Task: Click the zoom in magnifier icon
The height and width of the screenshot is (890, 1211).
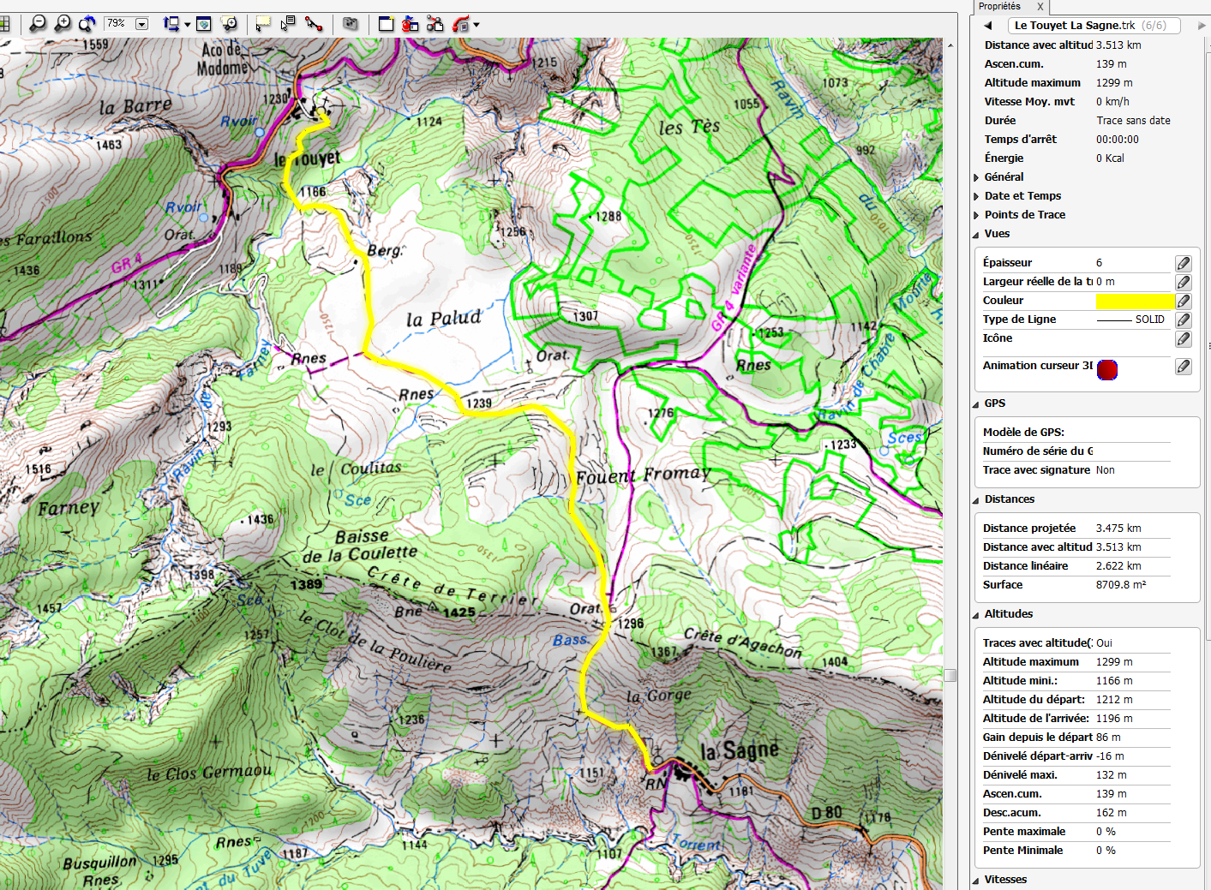Action: (x=63, y=24)
